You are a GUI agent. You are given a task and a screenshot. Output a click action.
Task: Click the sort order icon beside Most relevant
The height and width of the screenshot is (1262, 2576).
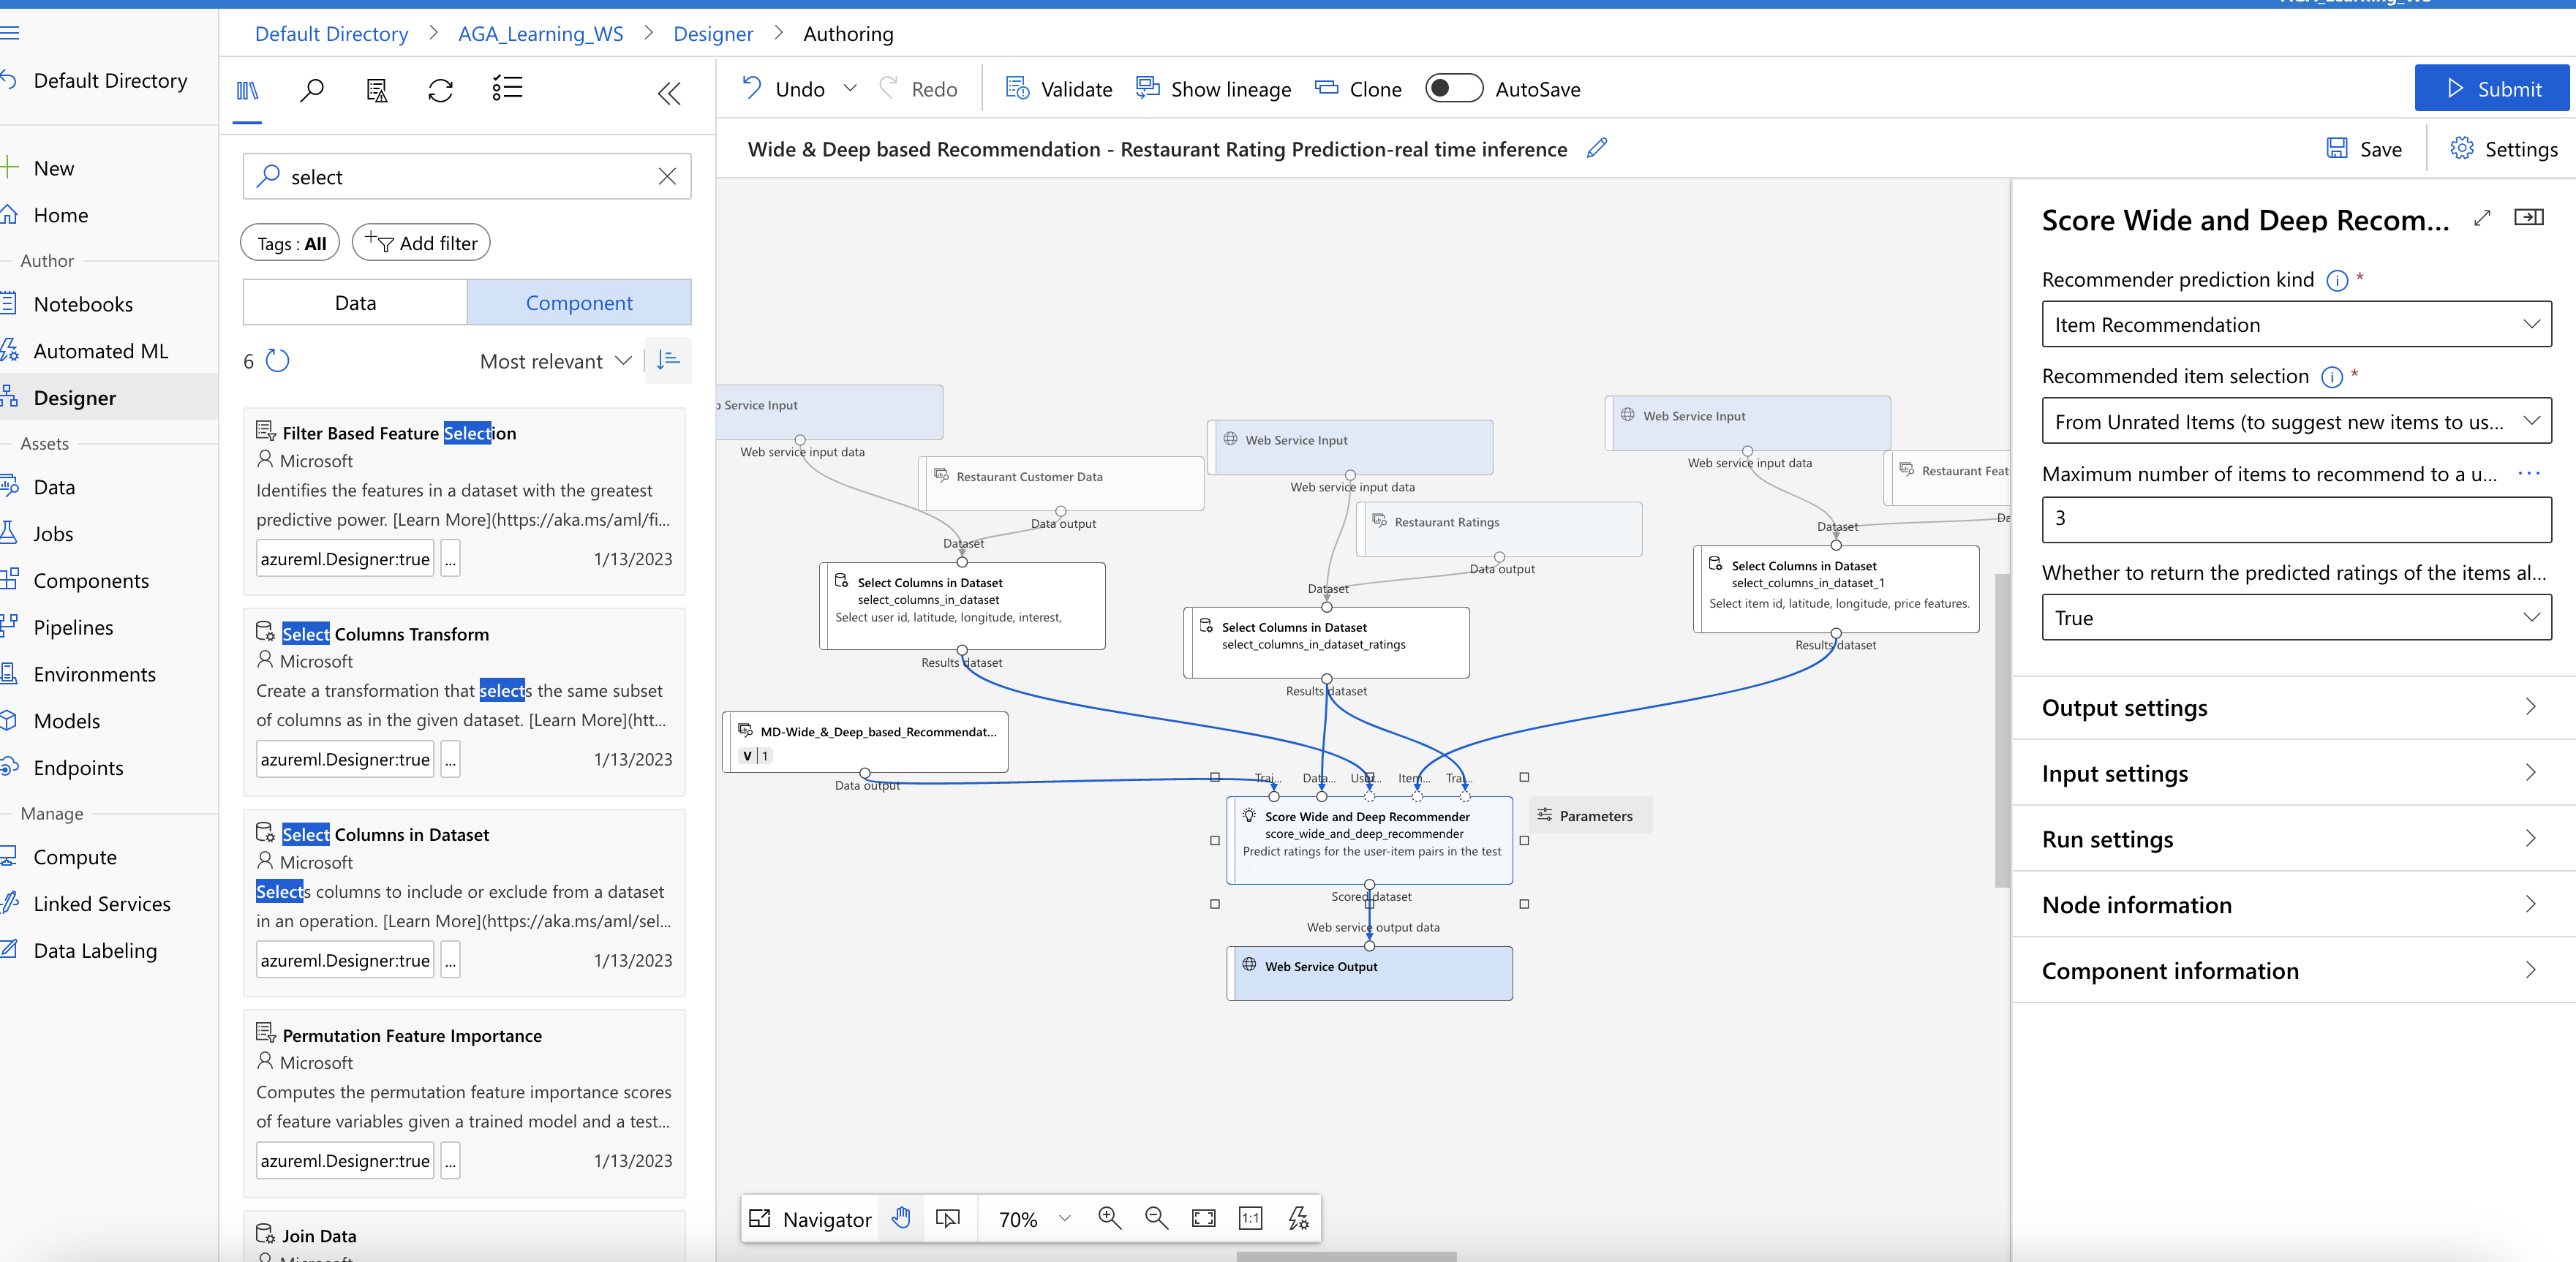tap(668, 360)
